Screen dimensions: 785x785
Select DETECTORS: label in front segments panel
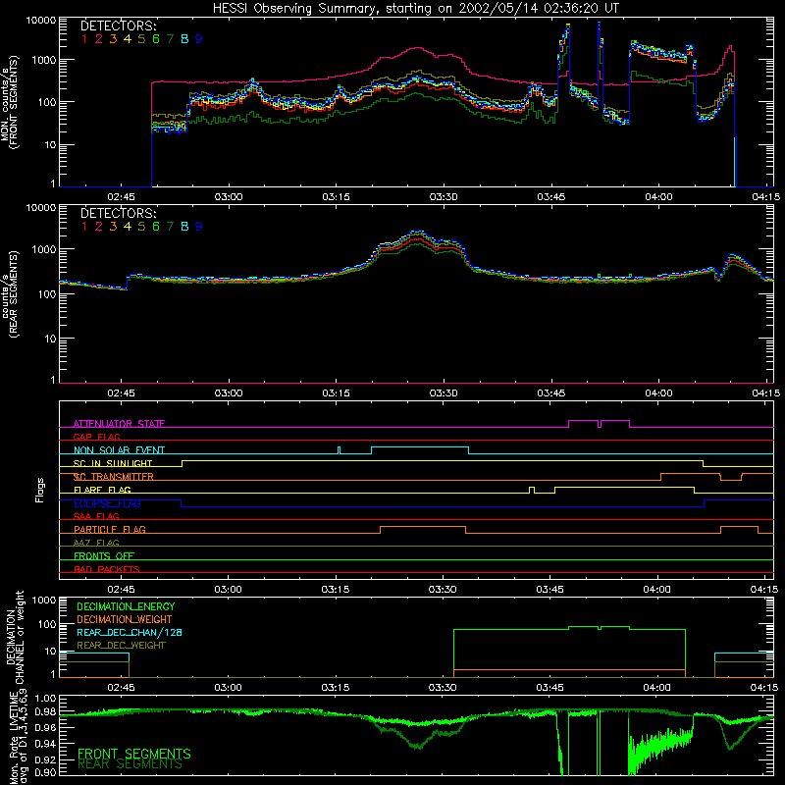click(119, 26)
